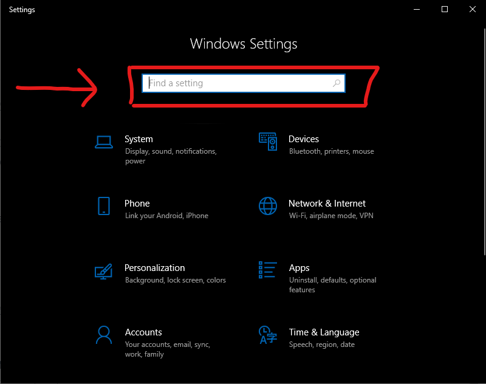Click the vertical scrollbar thumb
The image size is (486, 384).
point(484,142)
